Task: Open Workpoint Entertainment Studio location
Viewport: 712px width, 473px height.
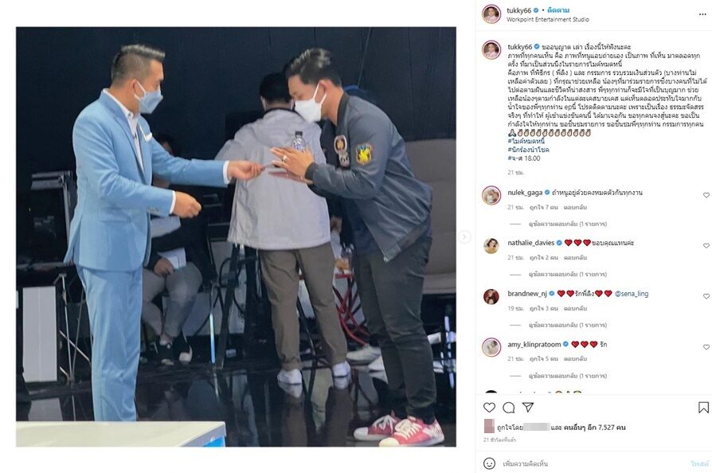Action: pyautogui.click(x=548, y=20)
